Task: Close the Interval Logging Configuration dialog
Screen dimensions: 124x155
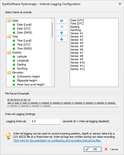Action: [120, 4]
